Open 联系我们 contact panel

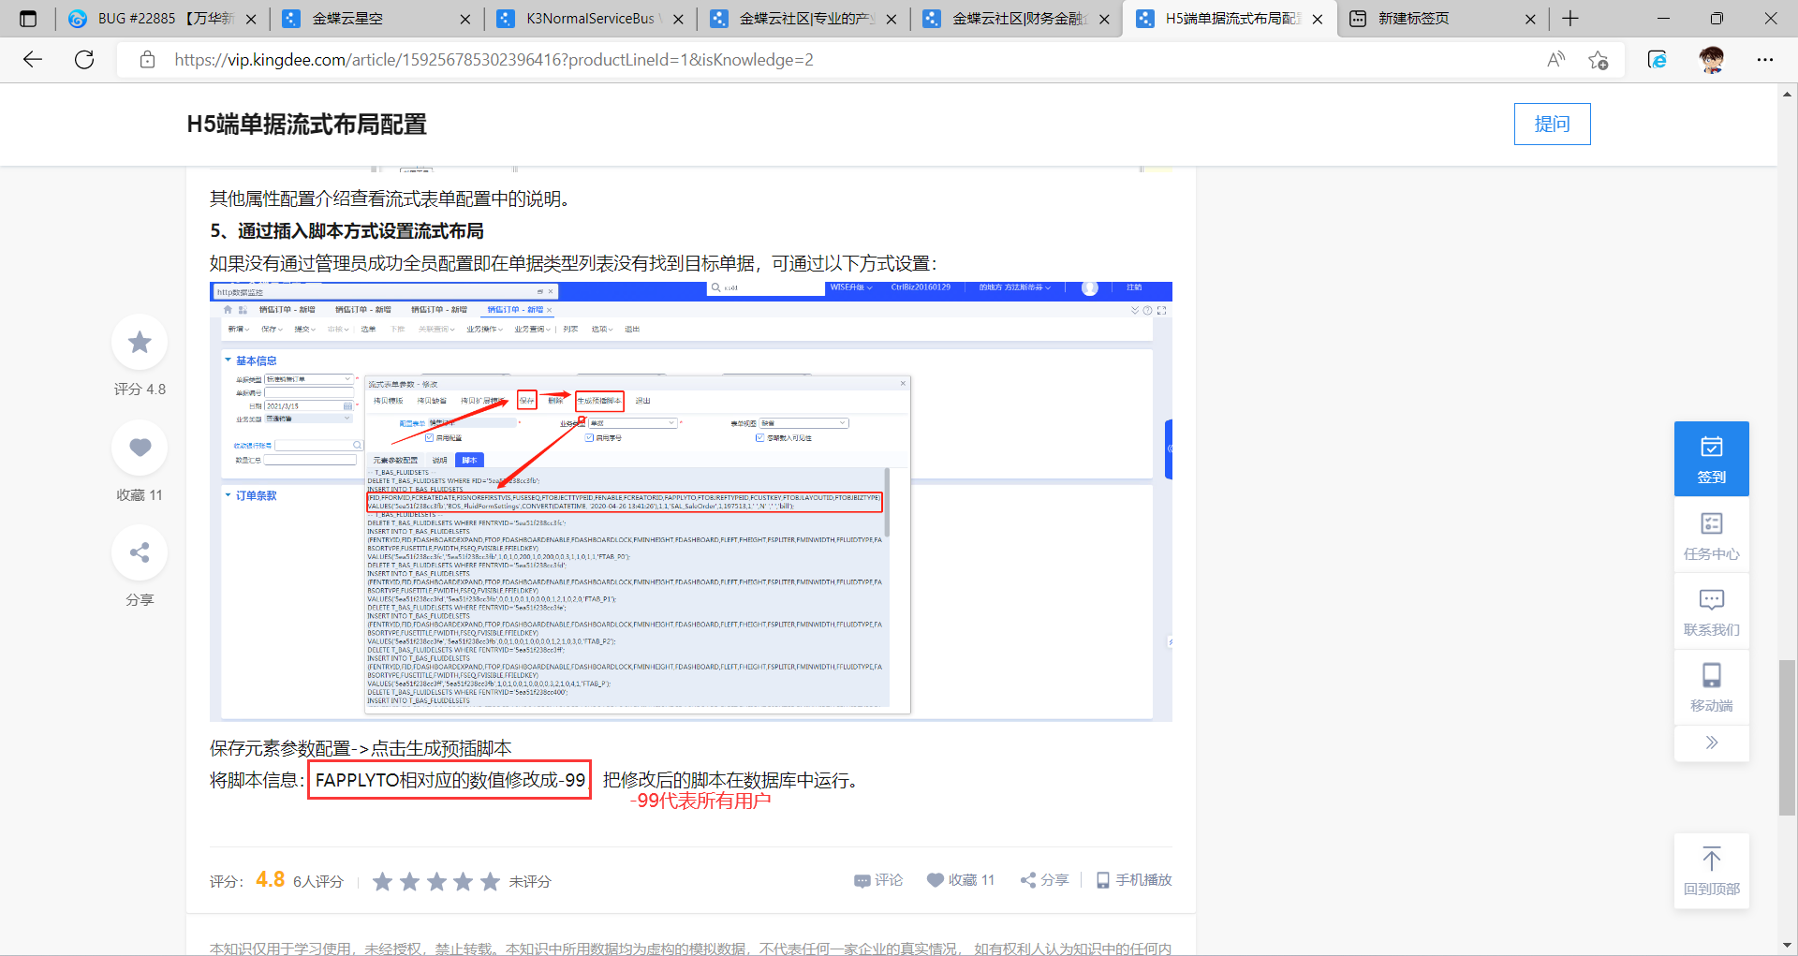[1712, 611]
